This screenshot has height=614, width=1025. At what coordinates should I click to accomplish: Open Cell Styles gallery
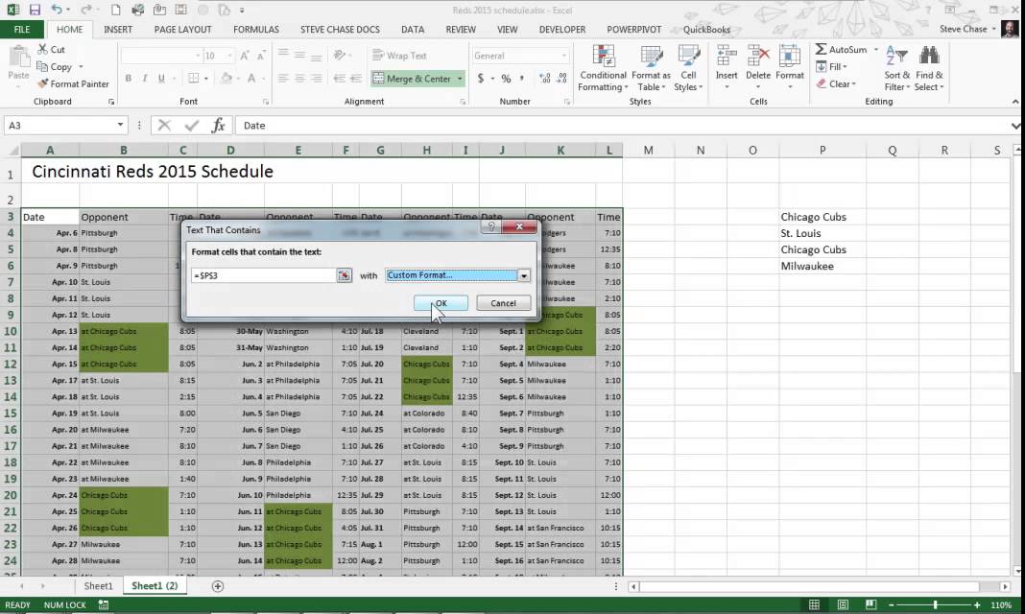pyautogui.click(x=688, y=68)
